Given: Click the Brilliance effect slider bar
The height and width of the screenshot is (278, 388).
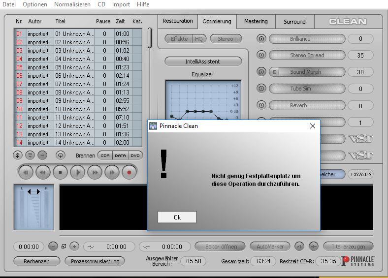Looking at the screenshot, I should click(x=307, y=39).
